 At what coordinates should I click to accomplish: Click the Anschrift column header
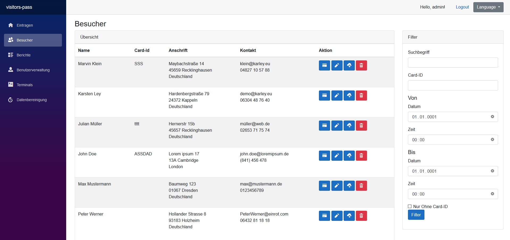pos(178,50)
